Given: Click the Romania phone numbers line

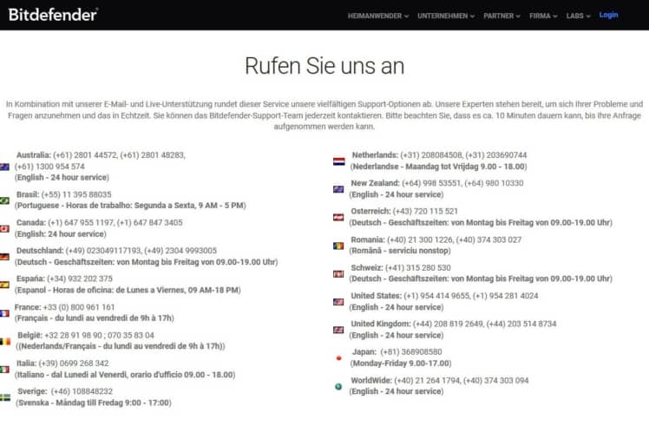Looking at the screenshot, I should tap(436, 240).
